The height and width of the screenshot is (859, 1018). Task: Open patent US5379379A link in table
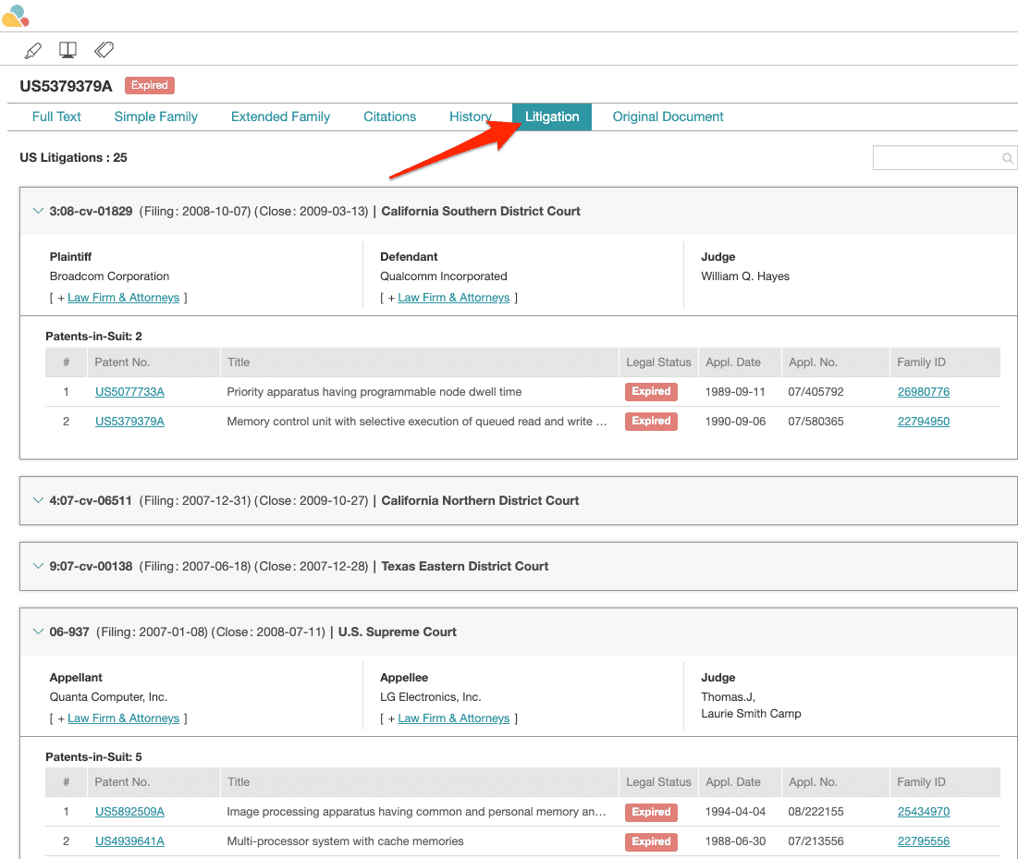click(x=129, y=422)
